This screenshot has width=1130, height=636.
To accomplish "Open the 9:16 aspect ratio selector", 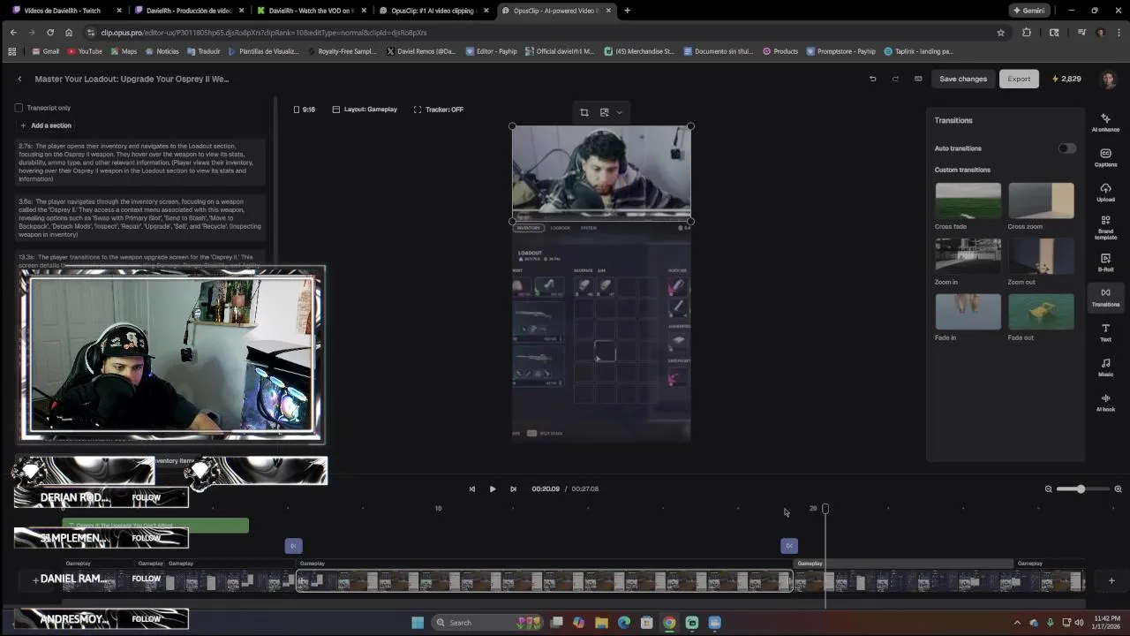I will [304, 110].
